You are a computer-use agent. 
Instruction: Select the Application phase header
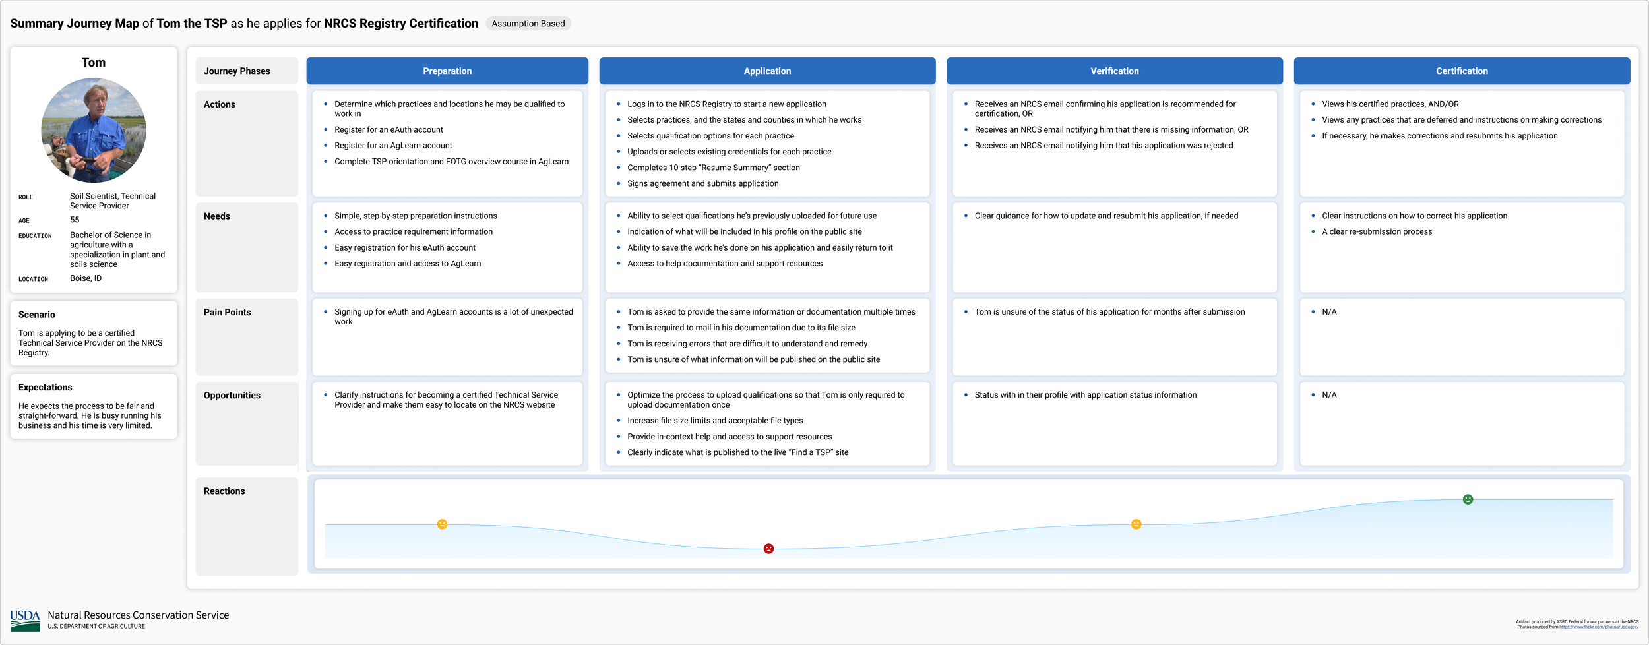(767, 71)
